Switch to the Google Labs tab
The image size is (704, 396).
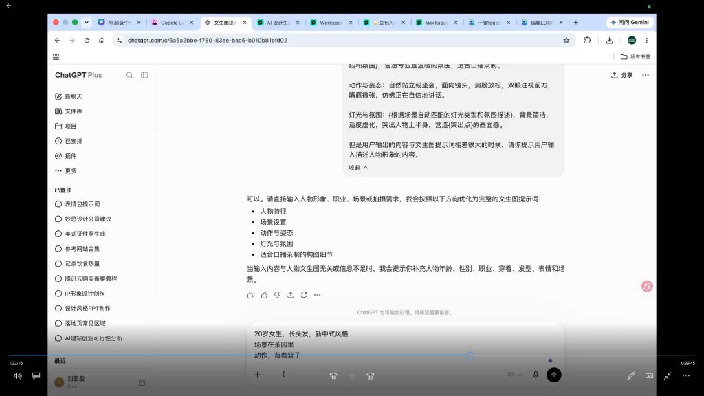point(173,23)
